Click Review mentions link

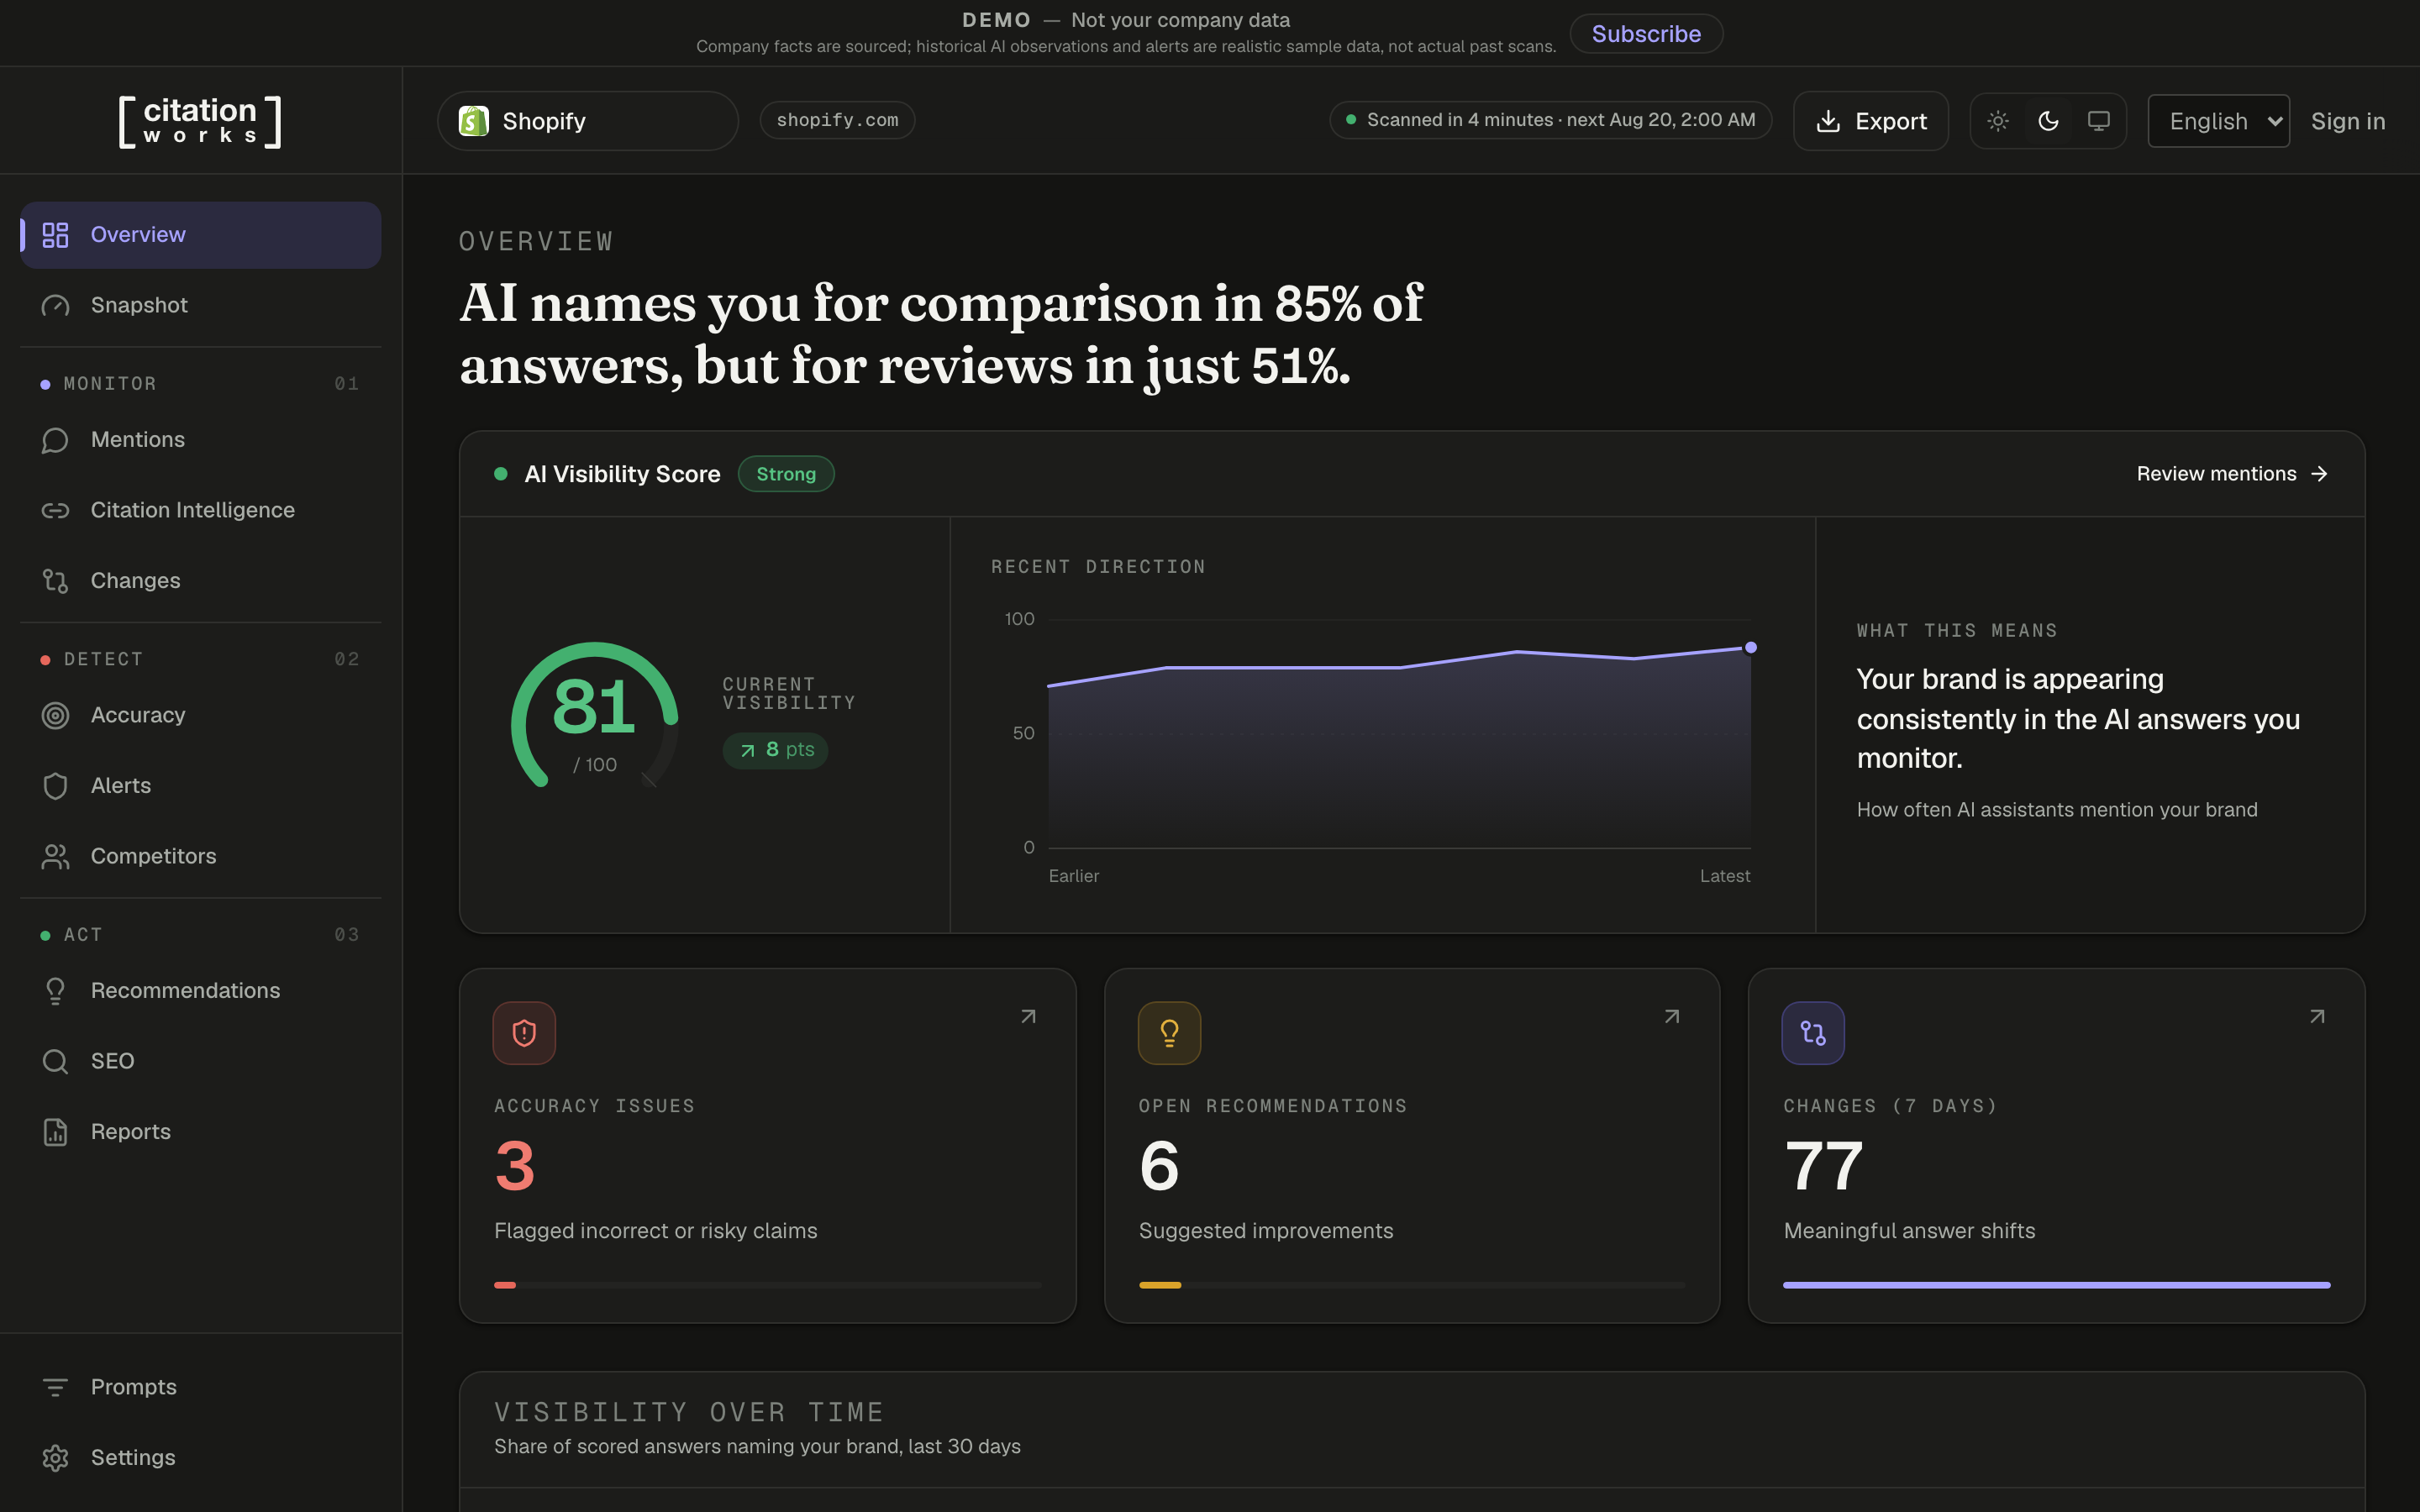[2232, 474]
